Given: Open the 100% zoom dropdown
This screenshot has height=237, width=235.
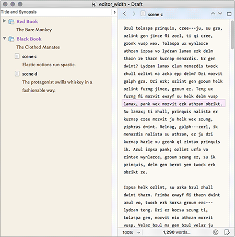Looking at the screenshot, I should (132, 232).
